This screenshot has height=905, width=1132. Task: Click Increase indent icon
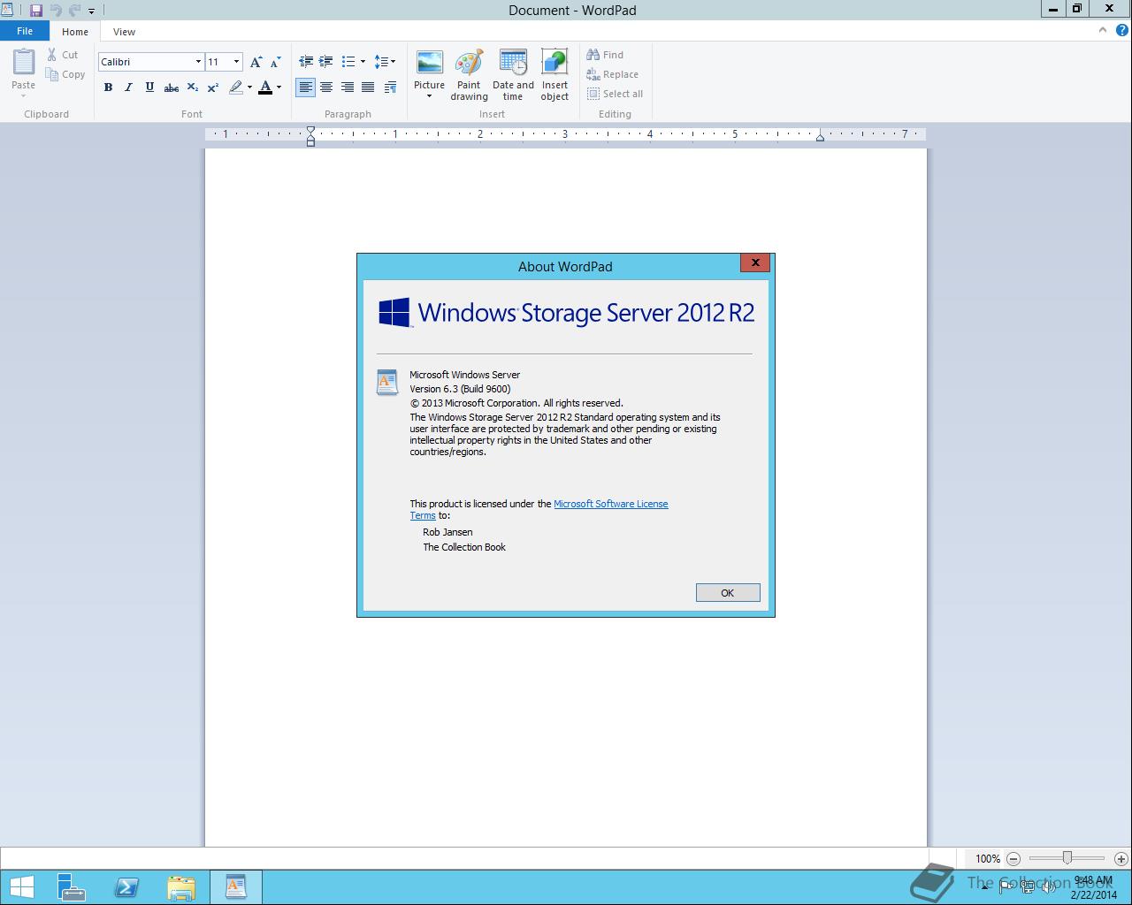pos(326,62)
